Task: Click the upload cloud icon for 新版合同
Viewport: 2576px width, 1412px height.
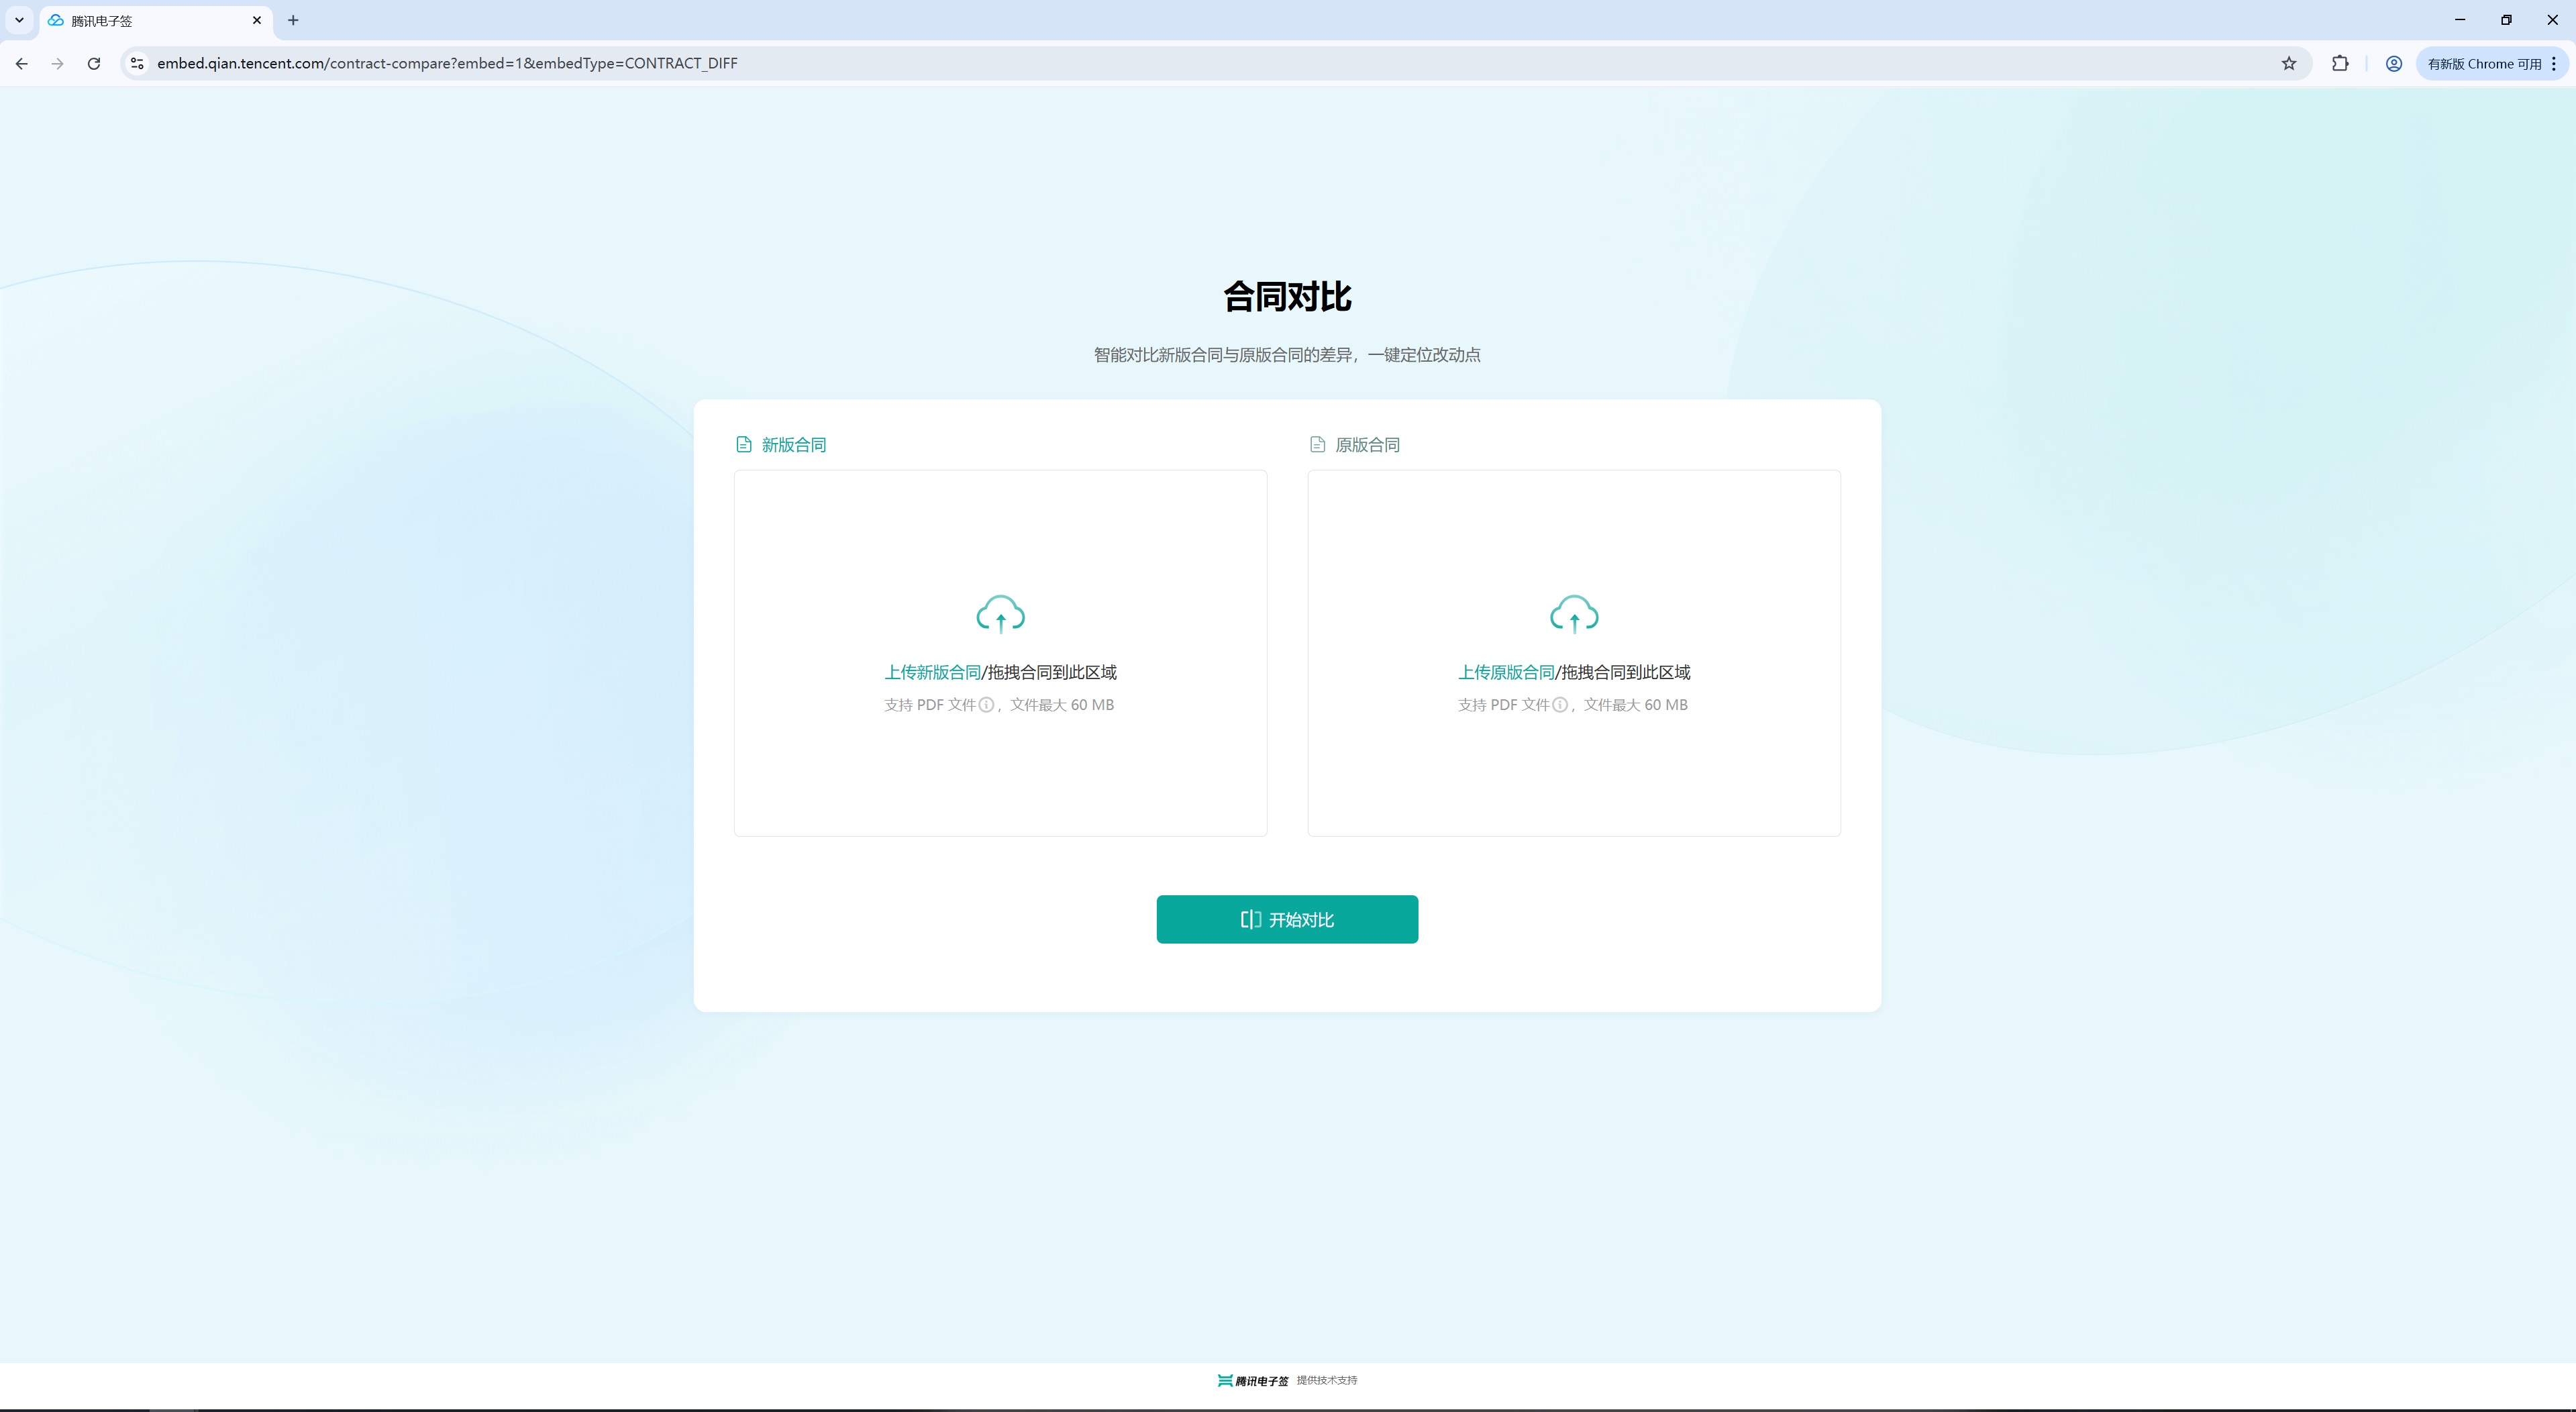Action: [1000, 614]
